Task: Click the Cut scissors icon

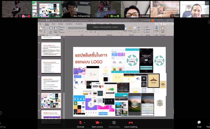Action: pyautogui.click(x=44, y=27)
